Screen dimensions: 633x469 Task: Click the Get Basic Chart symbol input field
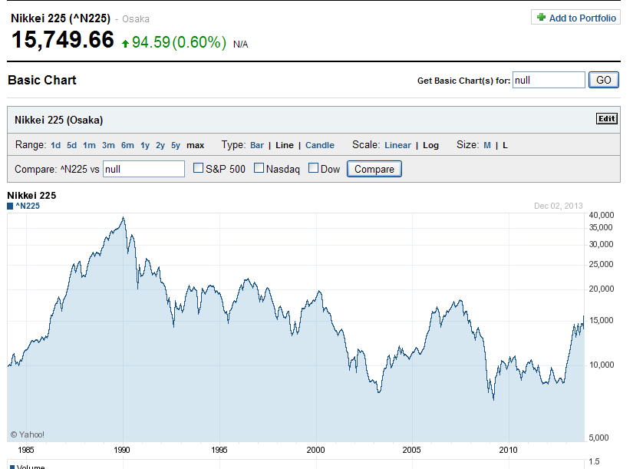(x=548, y=80)
